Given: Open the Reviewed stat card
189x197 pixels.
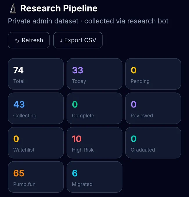Looking at the screenshot, I should 153,108.
